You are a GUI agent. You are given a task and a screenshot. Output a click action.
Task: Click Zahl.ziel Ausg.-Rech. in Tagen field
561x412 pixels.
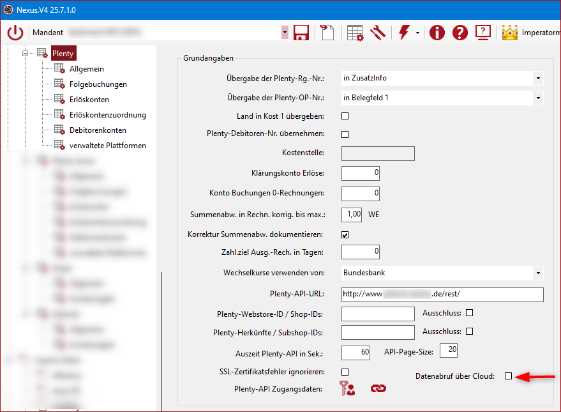tap(361, 252)
